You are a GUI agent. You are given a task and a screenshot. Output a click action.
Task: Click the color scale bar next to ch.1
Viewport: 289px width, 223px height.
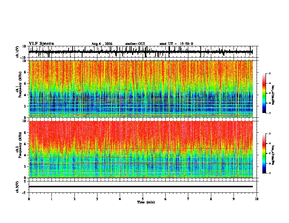click(264, 93)
